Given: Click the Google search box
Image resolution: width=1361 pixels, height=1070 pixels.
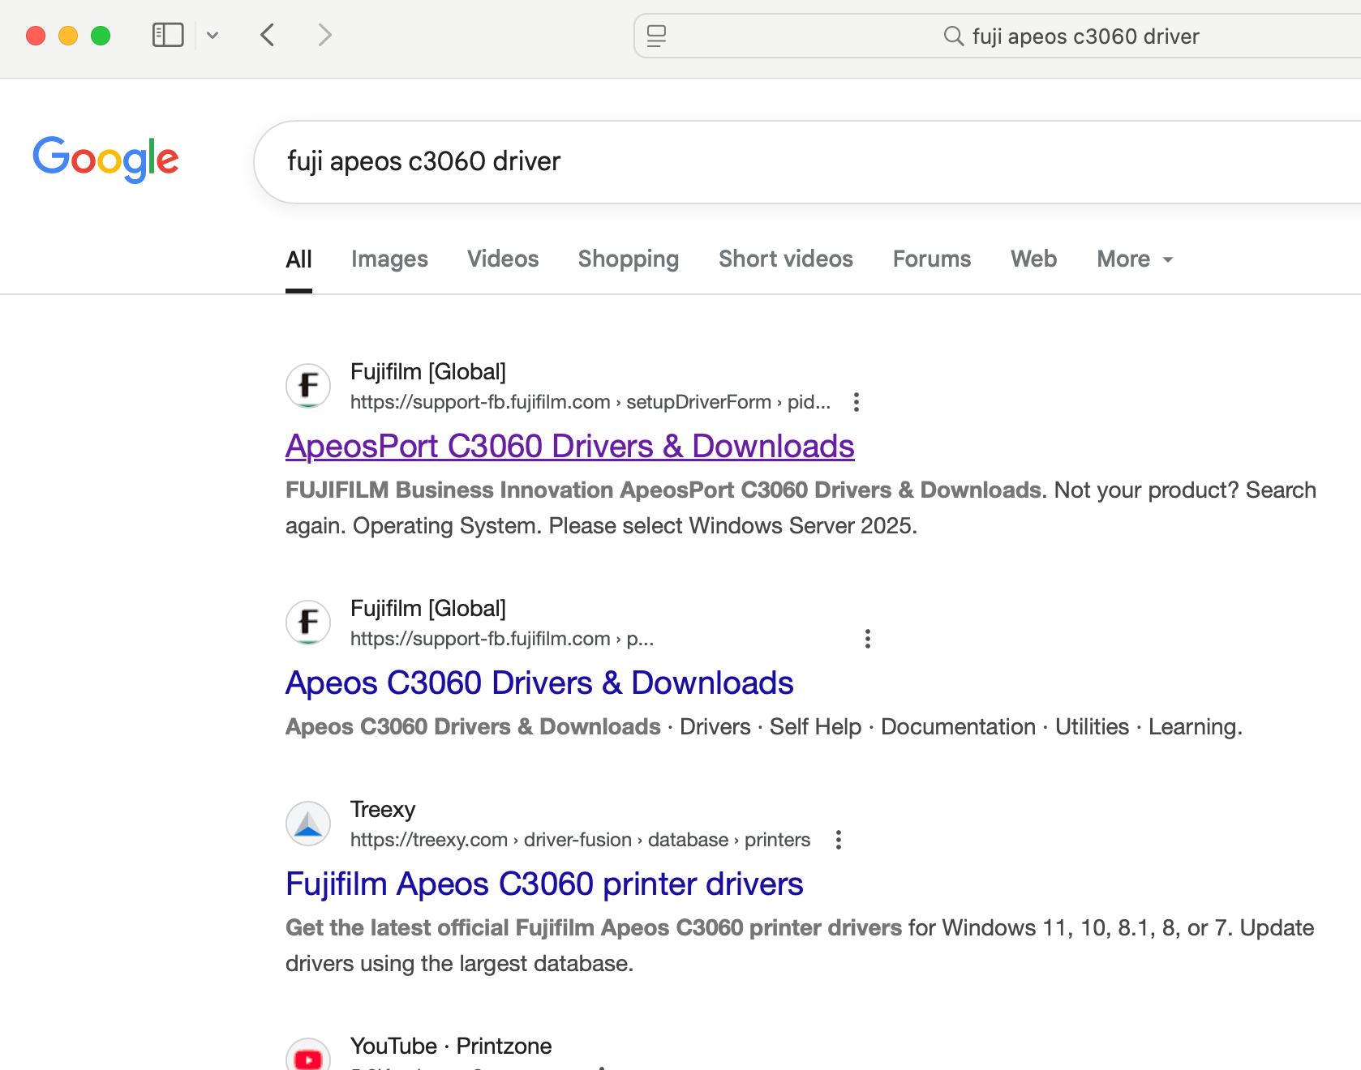Looking at the screenshot, I should tap(808, 162).
